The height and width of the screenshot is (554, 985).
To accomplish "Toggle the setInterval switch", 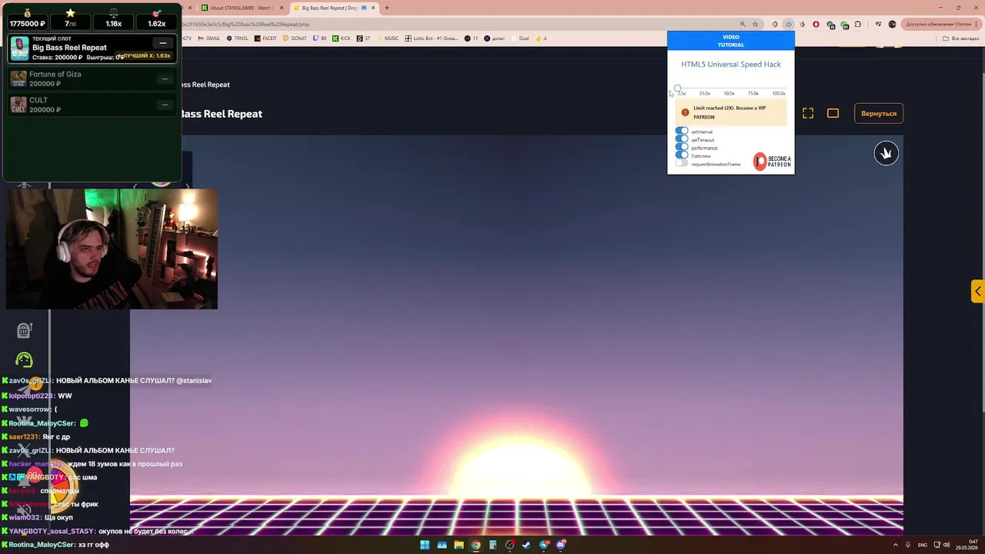I will click(682, 132).
